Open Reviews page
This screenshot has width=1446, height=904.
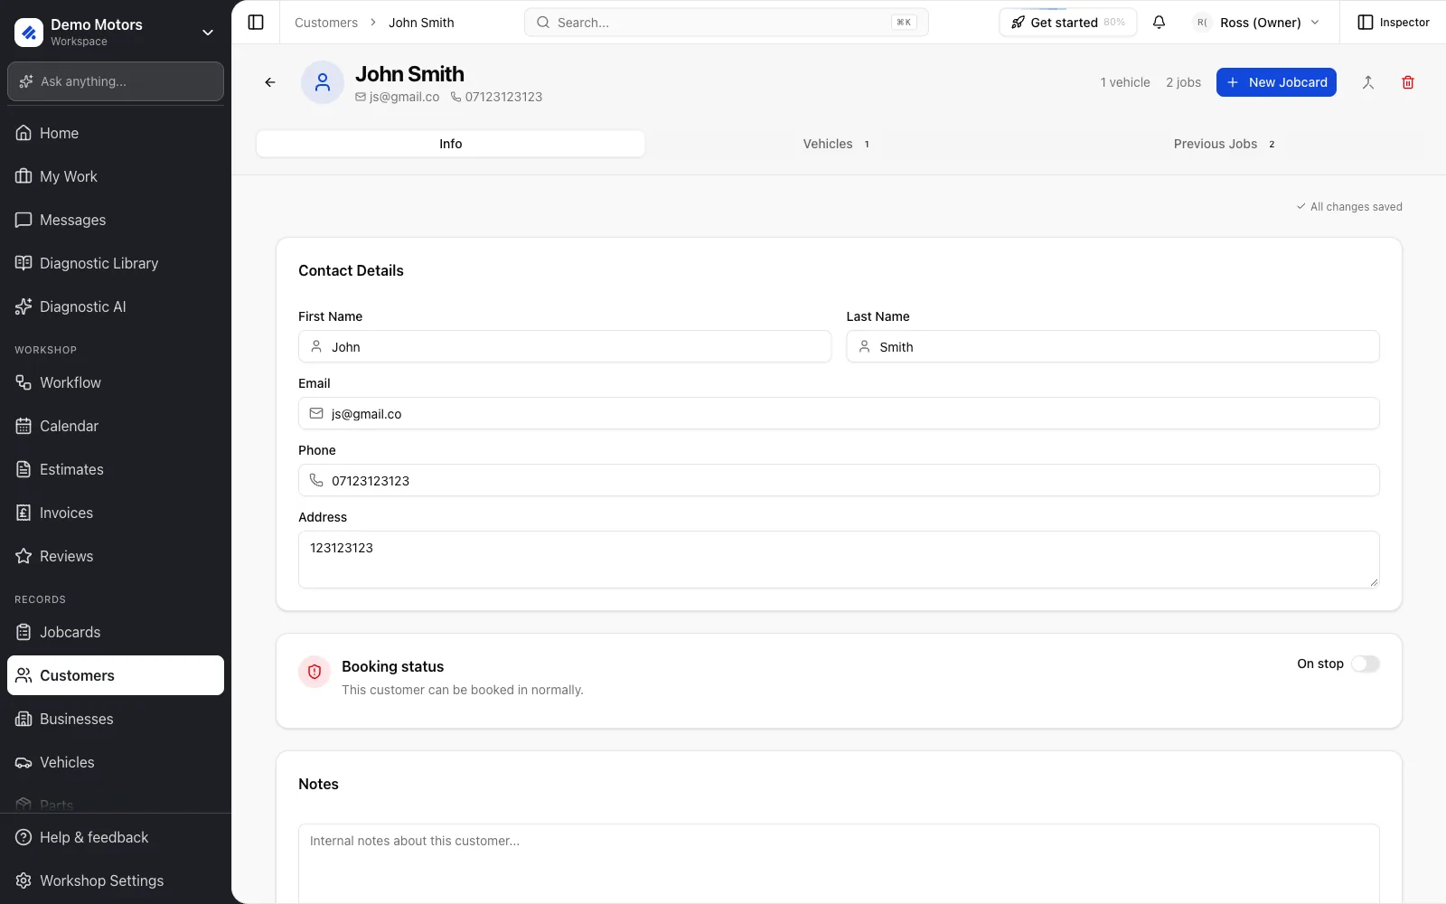tap(116, 556)
